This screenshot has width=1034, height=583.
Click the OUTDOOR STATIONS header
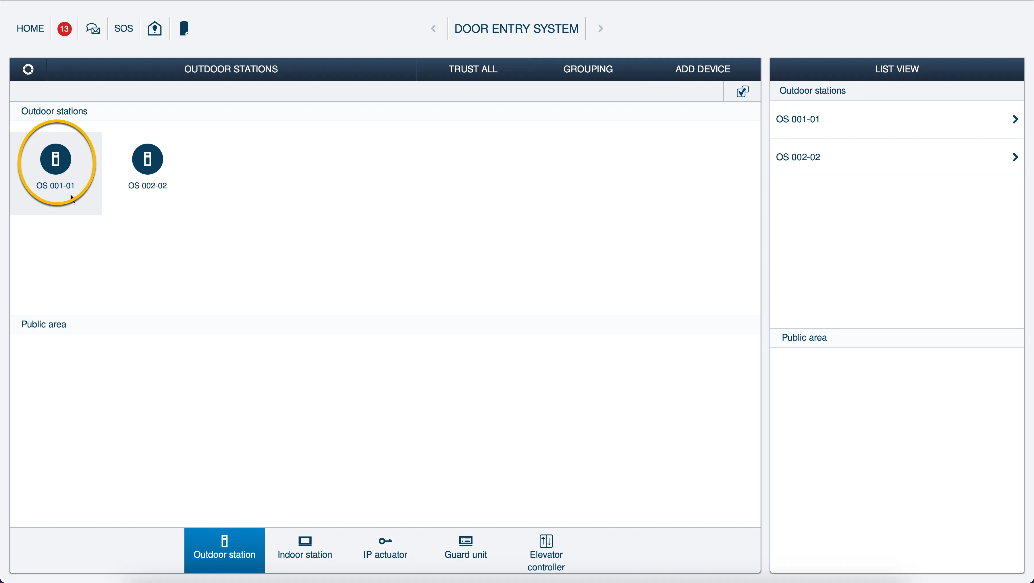[231, 69]
